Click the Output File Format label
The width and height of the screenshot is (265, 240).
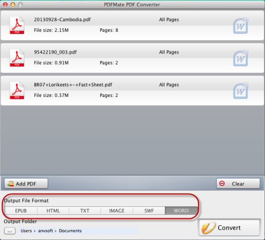[x=26, y=201]
